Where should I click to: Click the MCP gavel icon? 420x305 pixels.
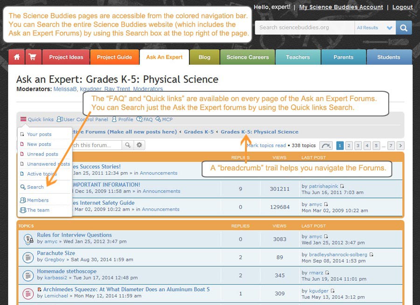pyautogui.click(x=158, y=119)
